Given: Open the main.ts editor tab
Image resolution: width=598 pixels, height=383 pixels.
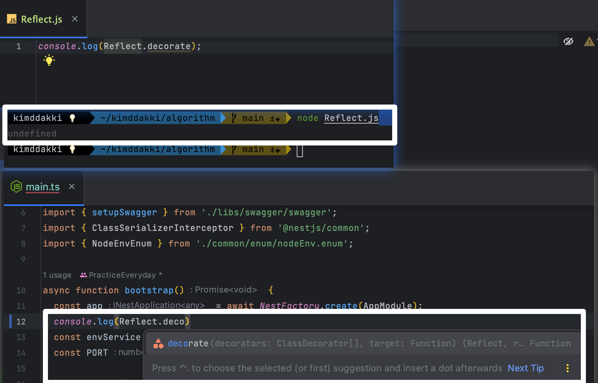Looking at the screenshot, I should click(44, 187).
